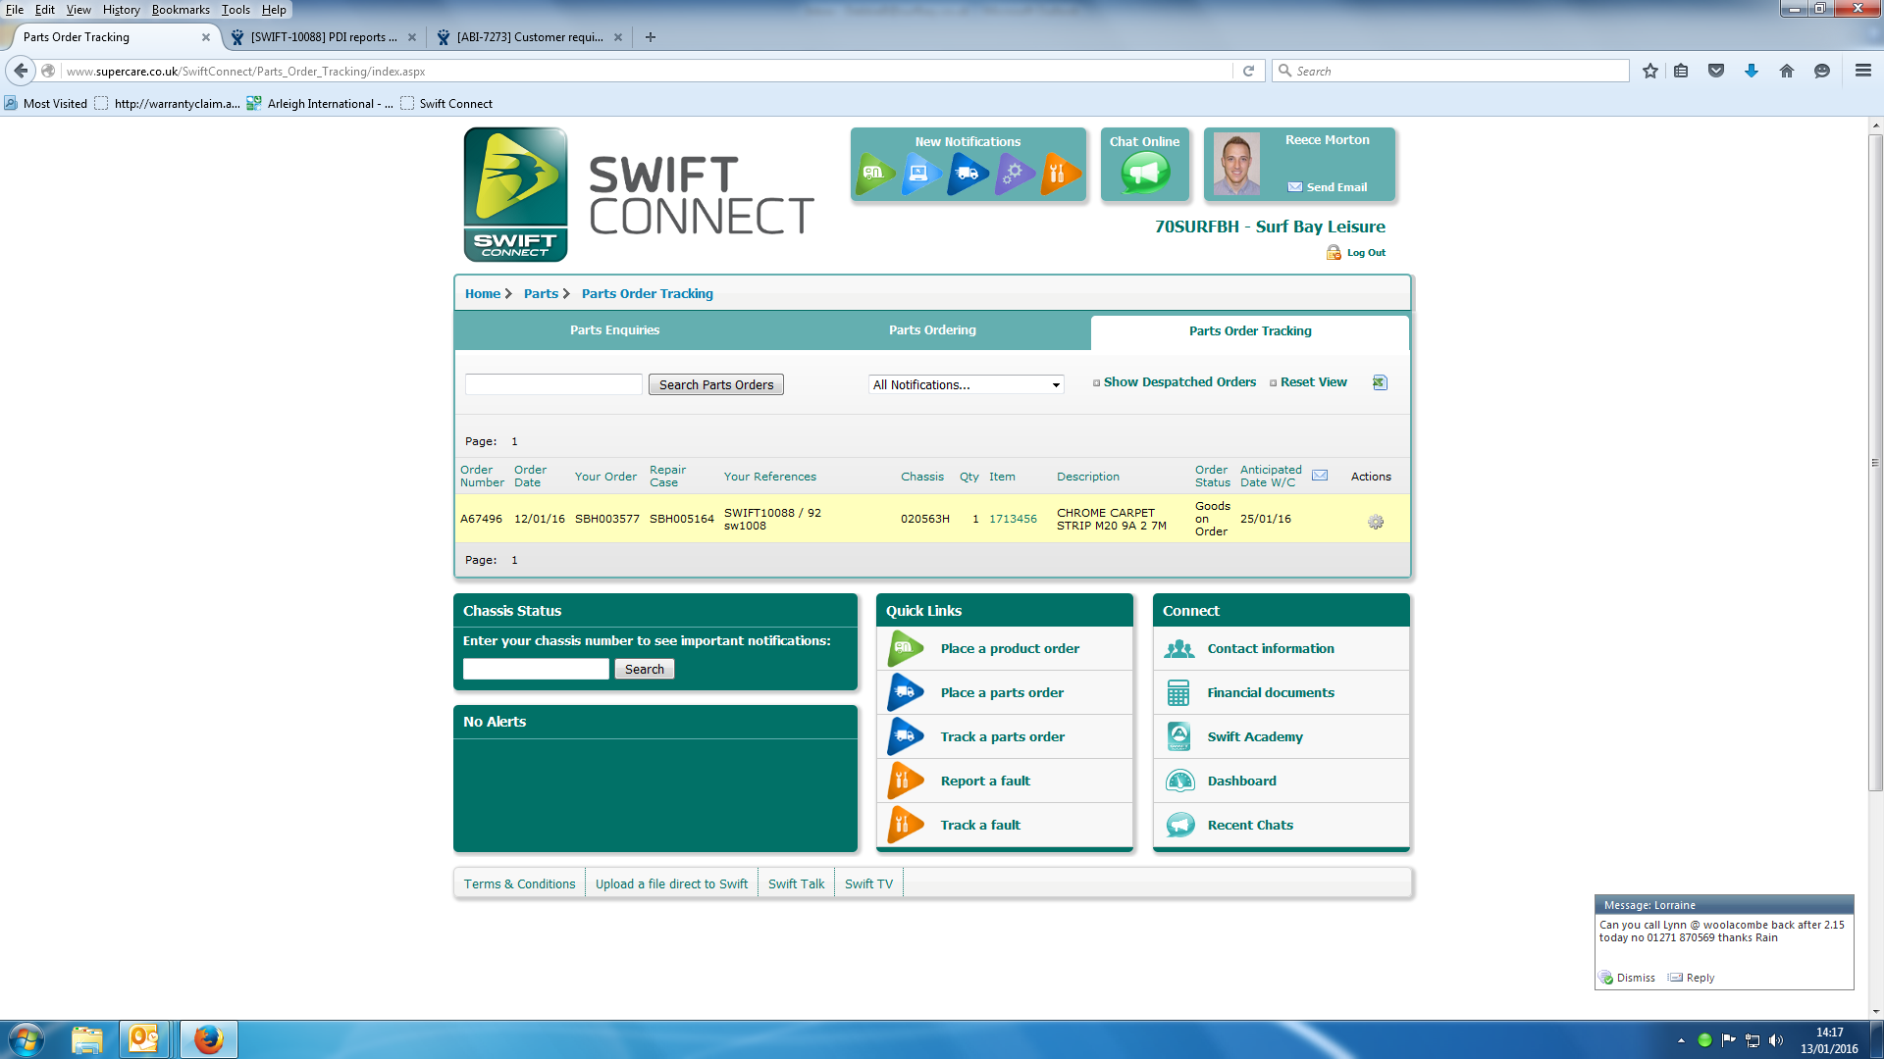Open Chat Online green megaphone bubble
Screen dimensions: 1884x1059
pyautogui.click(x=1144, y=174)
